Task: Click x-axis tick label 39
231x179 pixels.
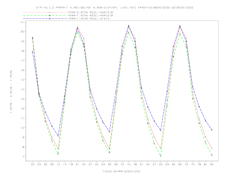Action: pyautogui.click(x=116, y=164)
